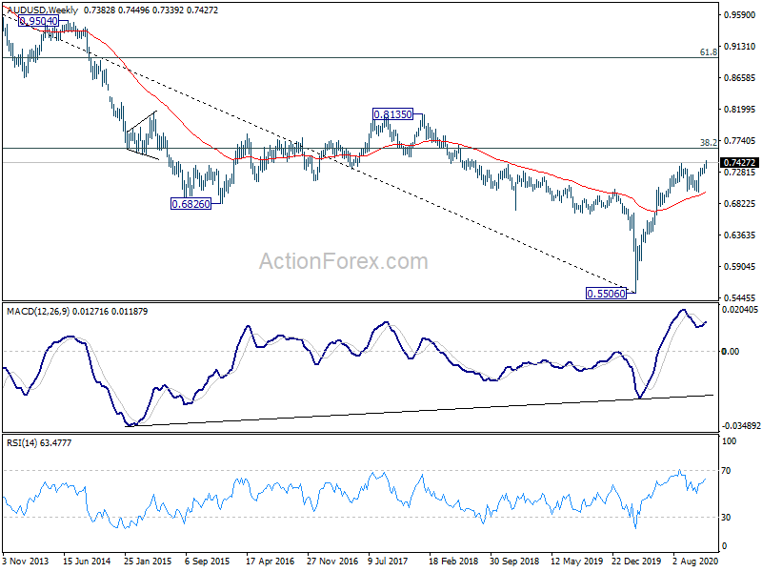Click the RSI 30 level label
The height and width of the screenshot is (572, 762).
point(726,517)
